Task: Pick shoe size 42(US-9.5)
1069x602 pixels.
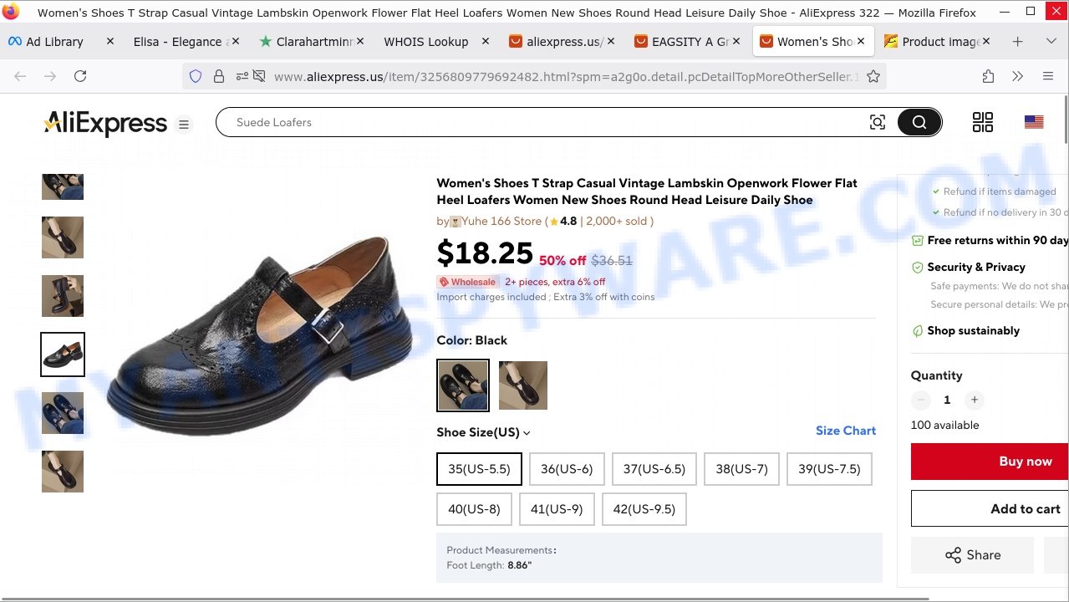Action: click(644, 509)
